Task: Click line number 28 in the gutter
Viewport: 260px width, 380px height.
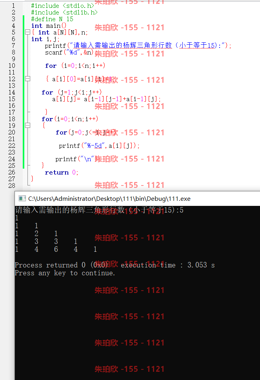Action: (12, 185)
